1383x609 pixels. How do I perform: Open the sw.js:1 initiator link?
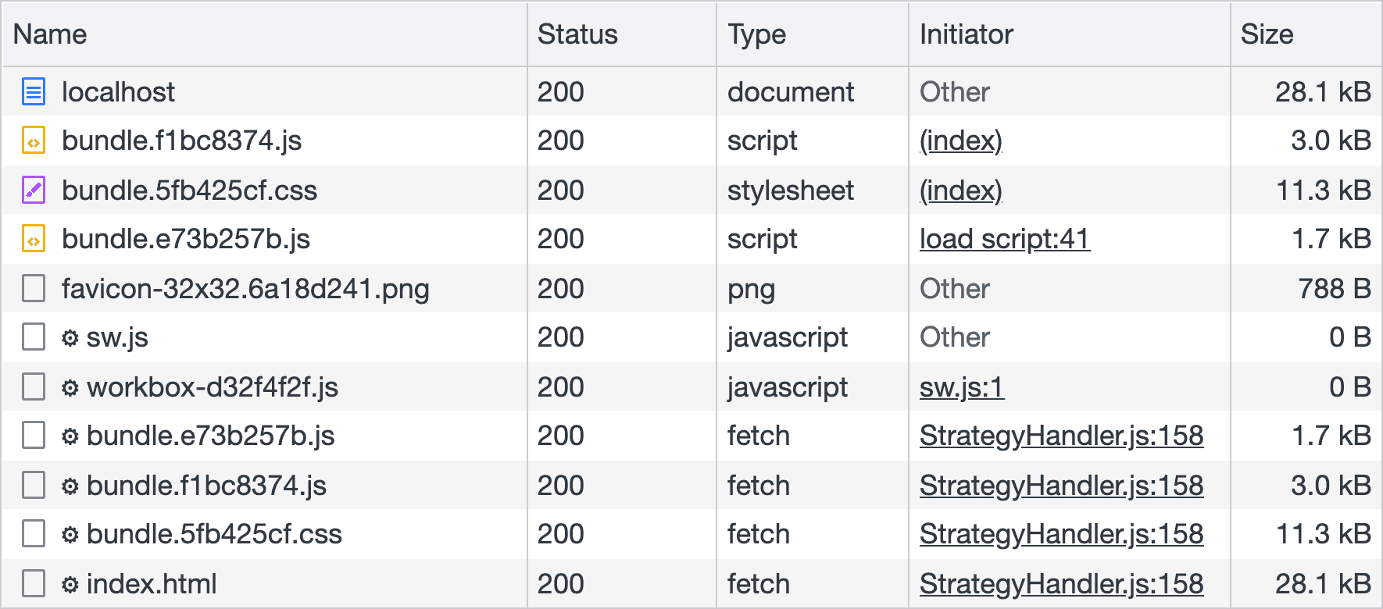tap(962, 386)
